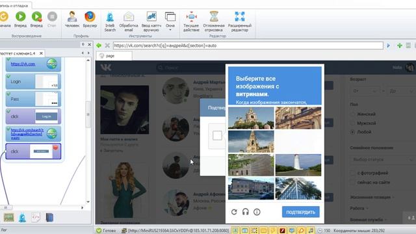Select the click action block with Log in preview
Screen dimensions: 416x234
[33, 116]
